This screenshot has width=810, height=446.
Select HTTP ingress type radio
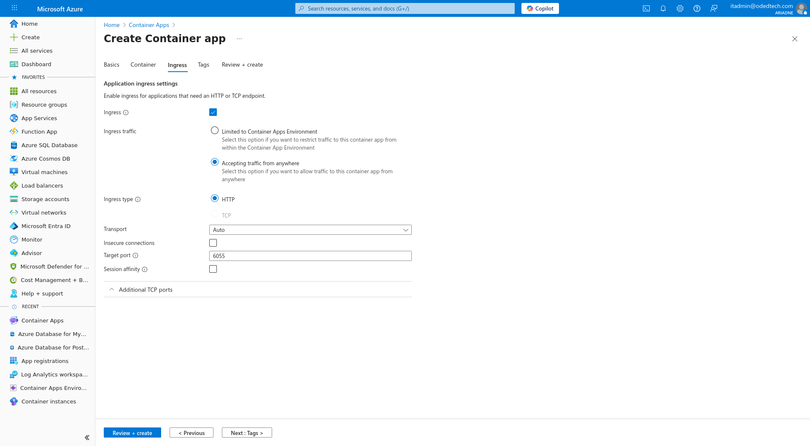pyautogui.click(x=215, y=199)
